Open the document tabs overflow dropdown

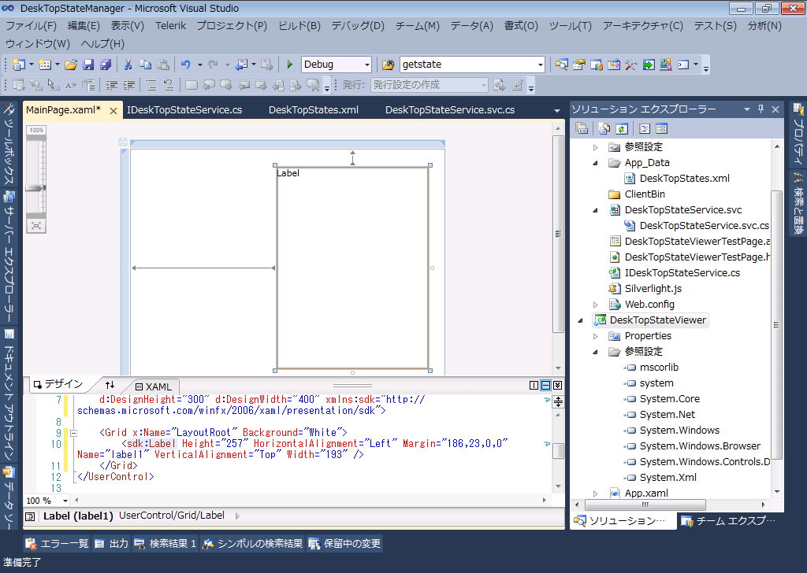click(x=557, y=110)
